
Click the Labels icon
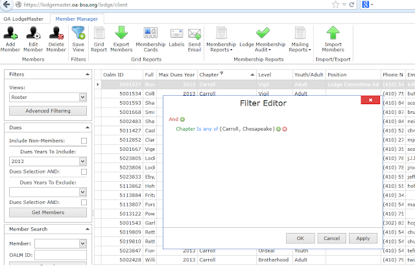(x=176, y=34)
